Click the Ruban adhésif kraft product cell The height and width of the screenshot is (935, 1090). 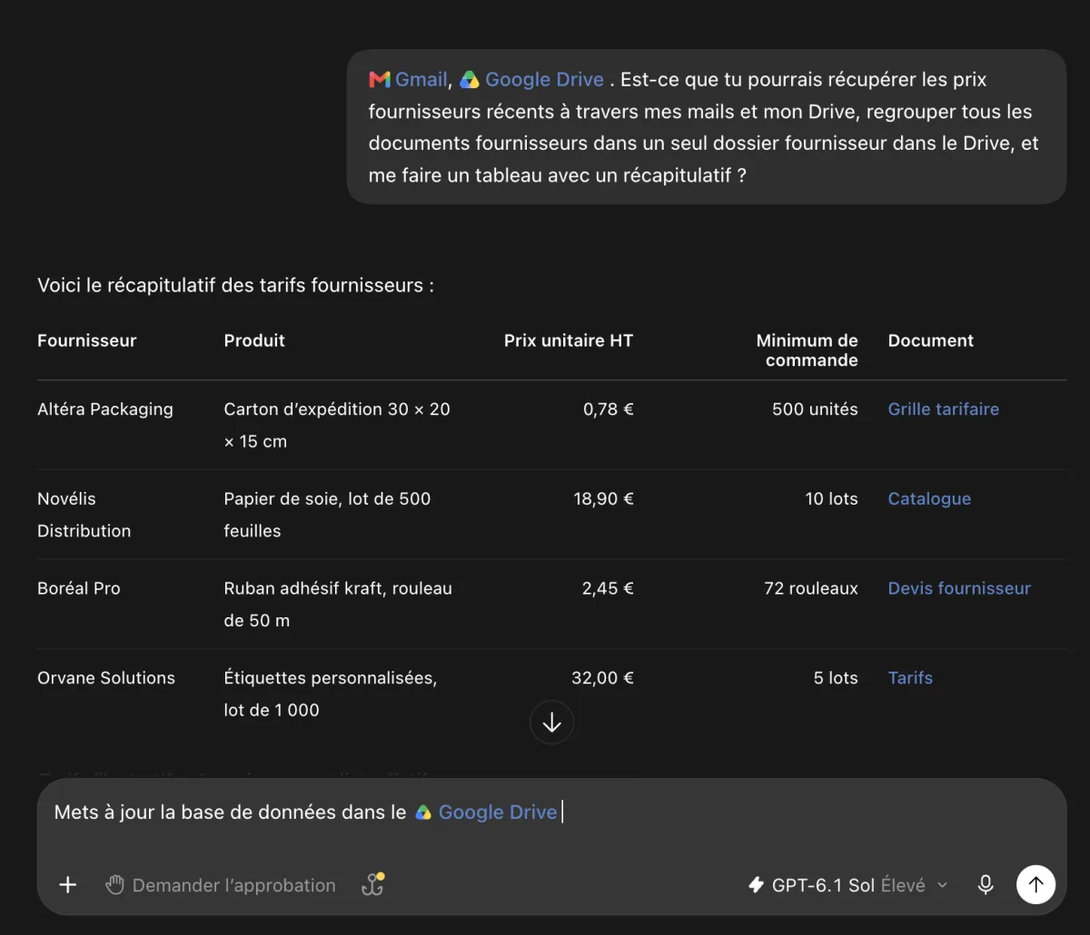click(x=338, y=605)
